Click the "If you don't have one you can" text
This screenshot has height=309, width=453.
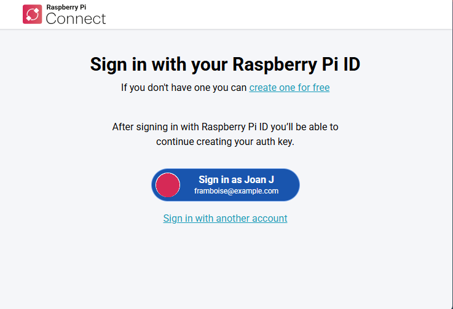tap(184, 87)
